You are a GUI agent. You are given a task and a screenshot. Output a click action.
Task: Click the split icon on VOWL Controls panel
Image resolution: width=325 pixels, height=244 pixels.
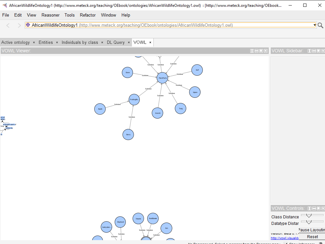(309, 208)
